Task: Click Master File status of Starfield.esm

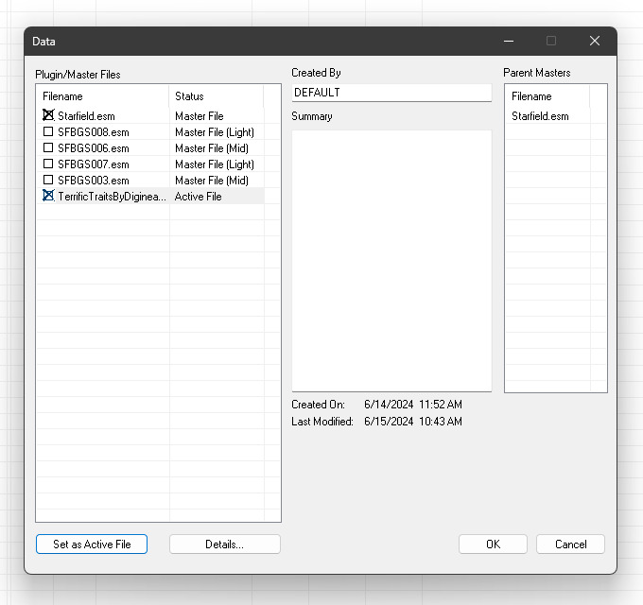Action: [x=200, y=116]
